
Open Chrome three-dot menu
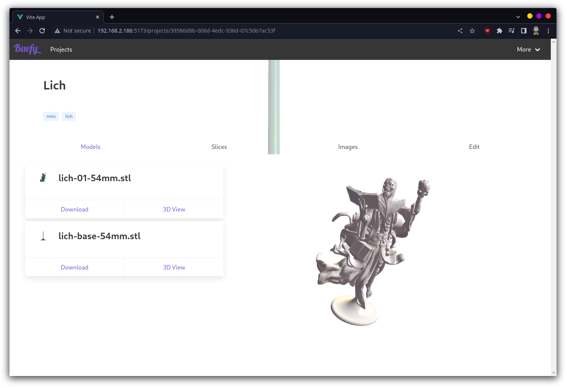pyautogui.click(x=548, y=31)
